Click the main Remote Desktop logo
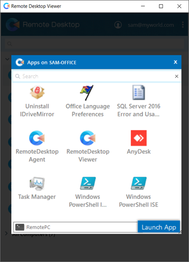Viewport: 189px width, 262px height. coord(13,25)
